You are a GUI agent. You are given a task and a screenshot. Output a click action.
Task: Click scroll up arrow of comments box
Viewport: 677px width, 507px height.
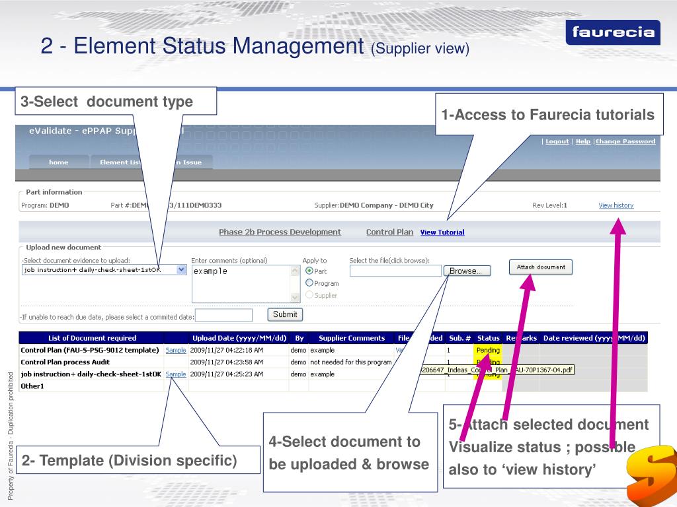tap(296, 270)
